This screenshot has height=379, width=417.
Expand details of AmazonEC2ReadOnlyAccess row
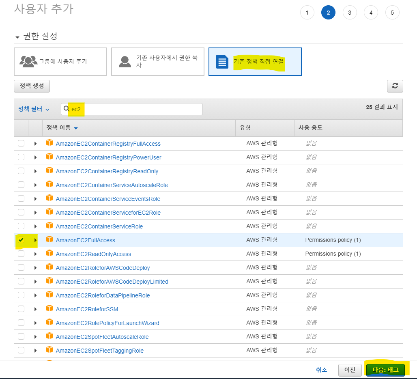click(35, 254)
